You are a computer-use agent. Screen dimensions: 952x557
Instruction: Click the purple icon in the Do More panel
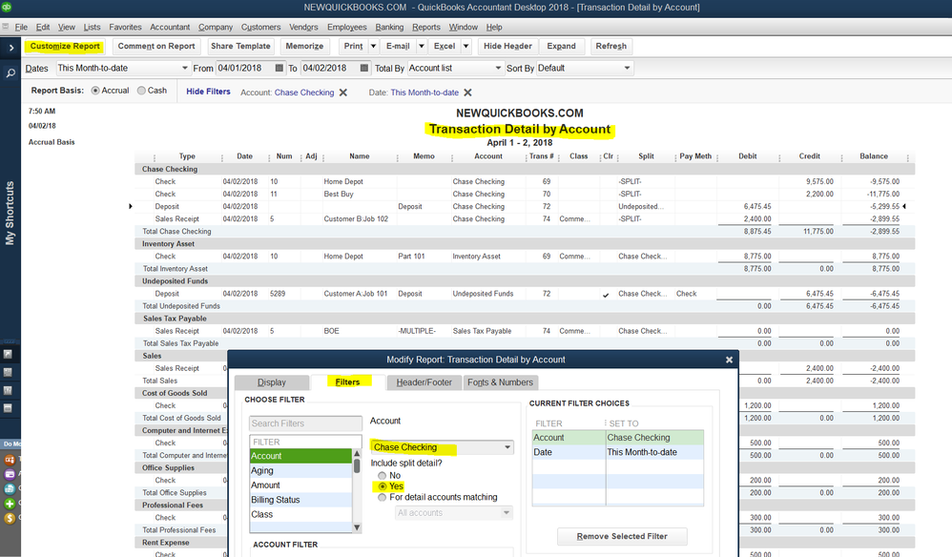(10, 474)
